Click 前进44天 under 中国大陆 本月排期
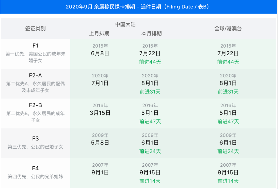The height and width of the screenshot is (189, 278). coord(150,62)
